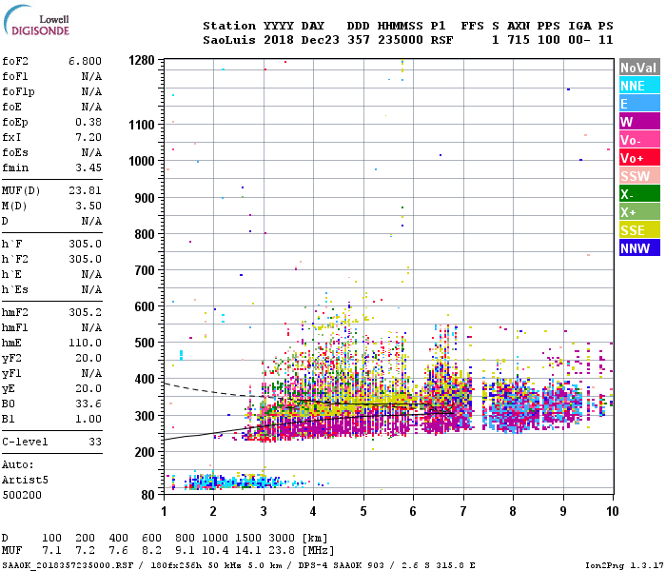Click the yF2 value 20.0

tap(88, 359)
